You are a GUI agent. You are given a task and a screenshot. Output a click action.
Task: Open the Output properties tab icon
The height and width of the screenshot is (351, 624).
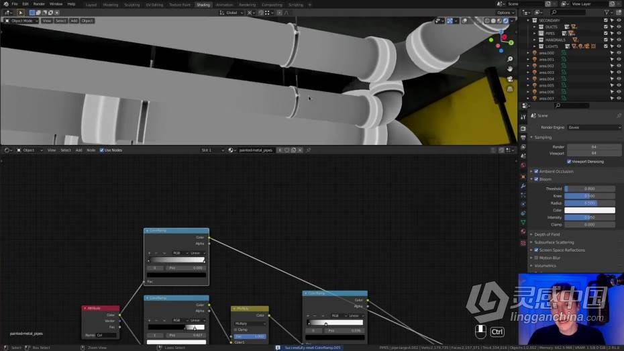(523, 138)
